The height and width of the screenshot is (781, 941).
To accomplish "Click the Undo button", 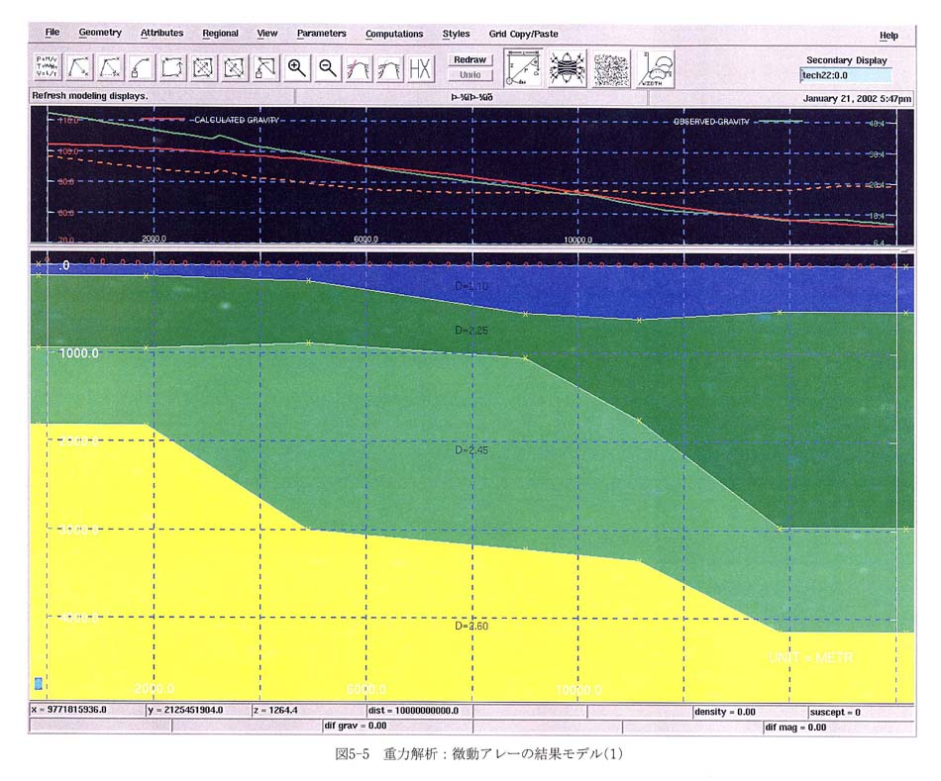I will coord(470,75).
